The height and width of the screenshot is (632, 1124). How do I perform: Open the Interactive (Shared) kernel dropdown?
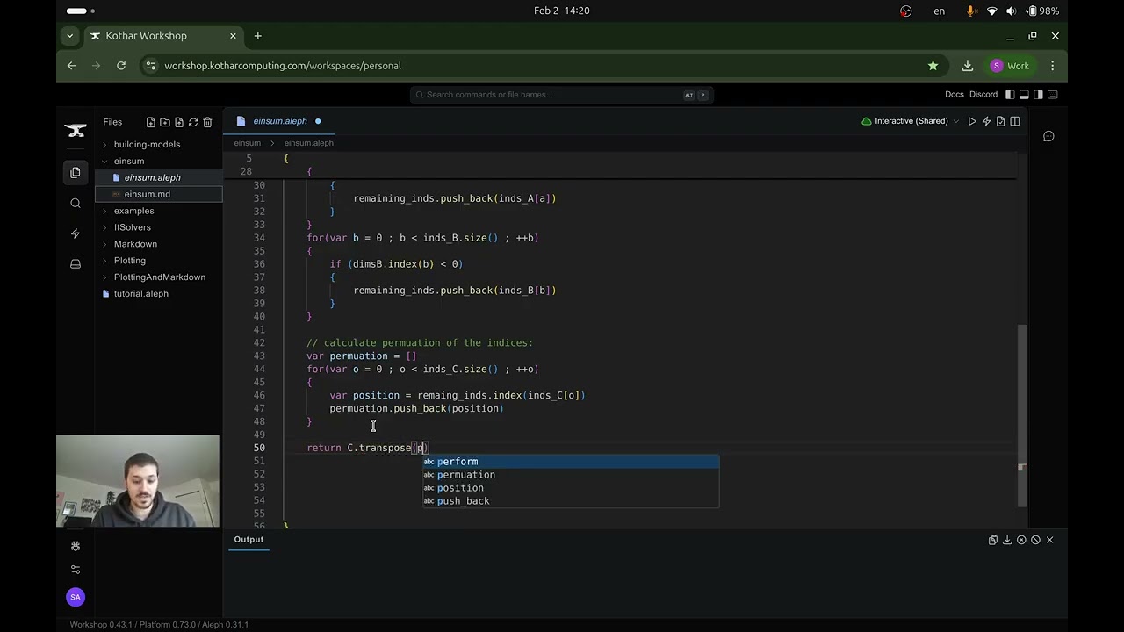pyautogui.click(x=910, y=121)
